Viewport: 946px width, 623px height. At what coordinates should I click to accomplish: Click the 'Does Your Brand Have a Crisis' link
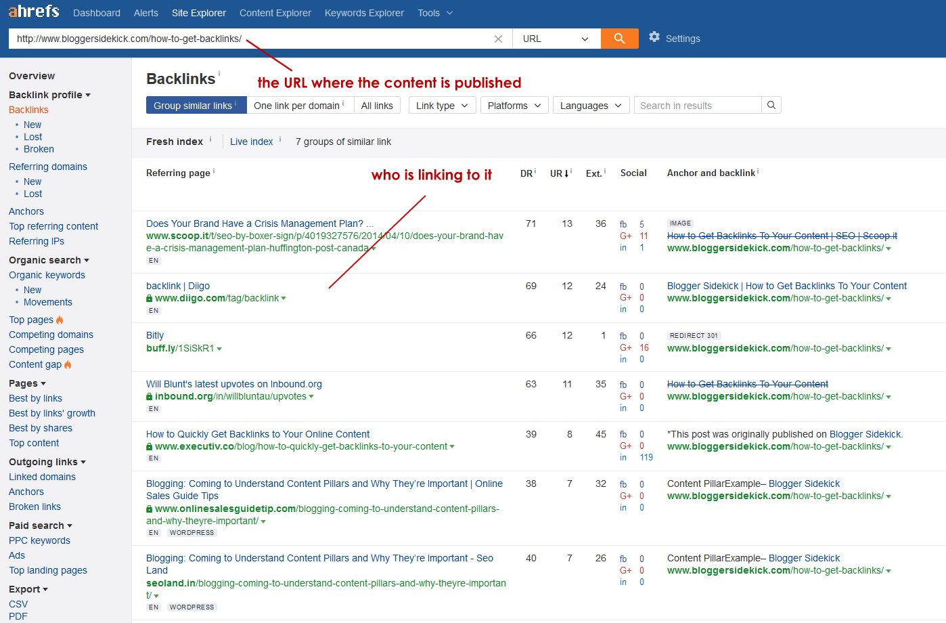(x=260, y=223)
